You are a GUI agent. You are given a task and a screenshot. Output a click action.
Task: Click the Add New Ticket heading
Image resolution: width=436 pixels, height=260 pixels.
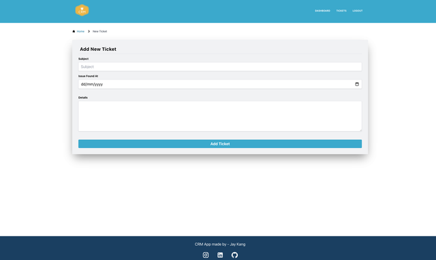[98, 49]
